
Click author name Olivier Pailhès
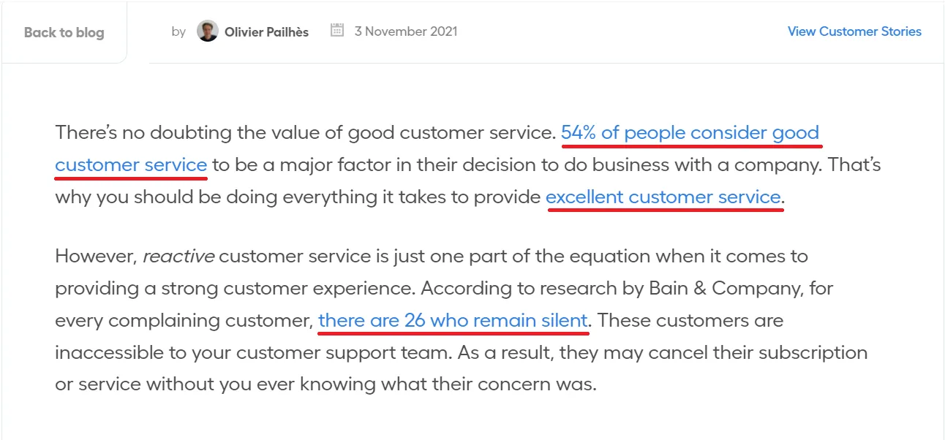click(266, 32)
